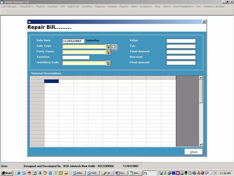Click the grid scrollbar down arrow
The width and height of the screenshot is (234, 176).
pos(201,145)
